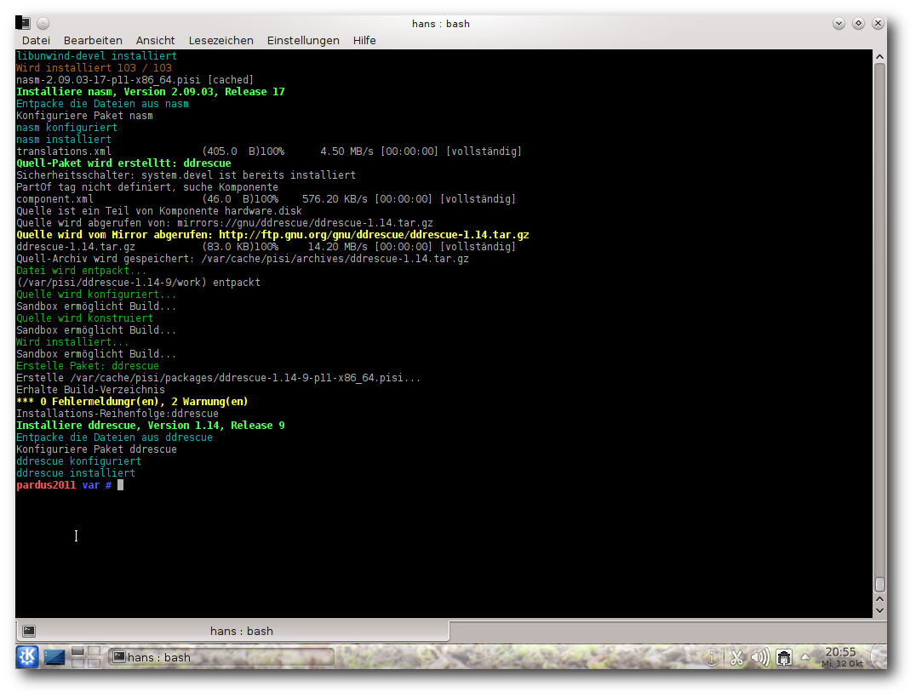Click the panel settings cashew at the right end of the panel
The width and height of the screenshot is (916, 698).
click(879, 657)
